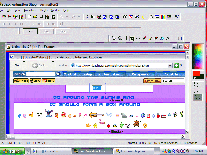Switch to Dazzlin Starz browser taskbar button
This screenshot has height=155, width=207.
pyautogui.click(x=51, y=151)
